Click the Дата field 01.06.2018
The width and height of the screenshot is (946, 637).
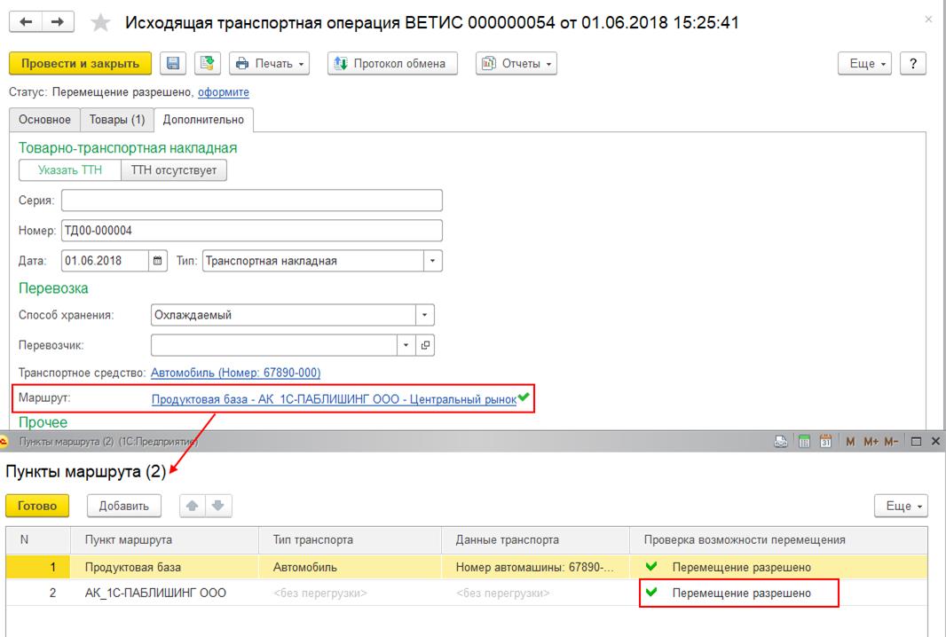click(x=105, y=261)
